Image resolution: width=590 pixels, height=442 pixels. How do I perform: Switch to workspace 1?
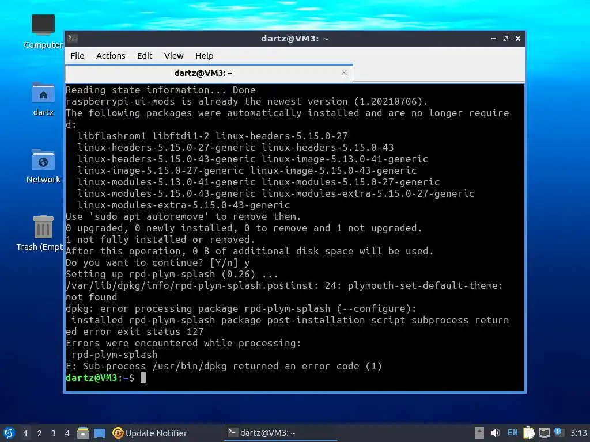[x=25, y=433]
